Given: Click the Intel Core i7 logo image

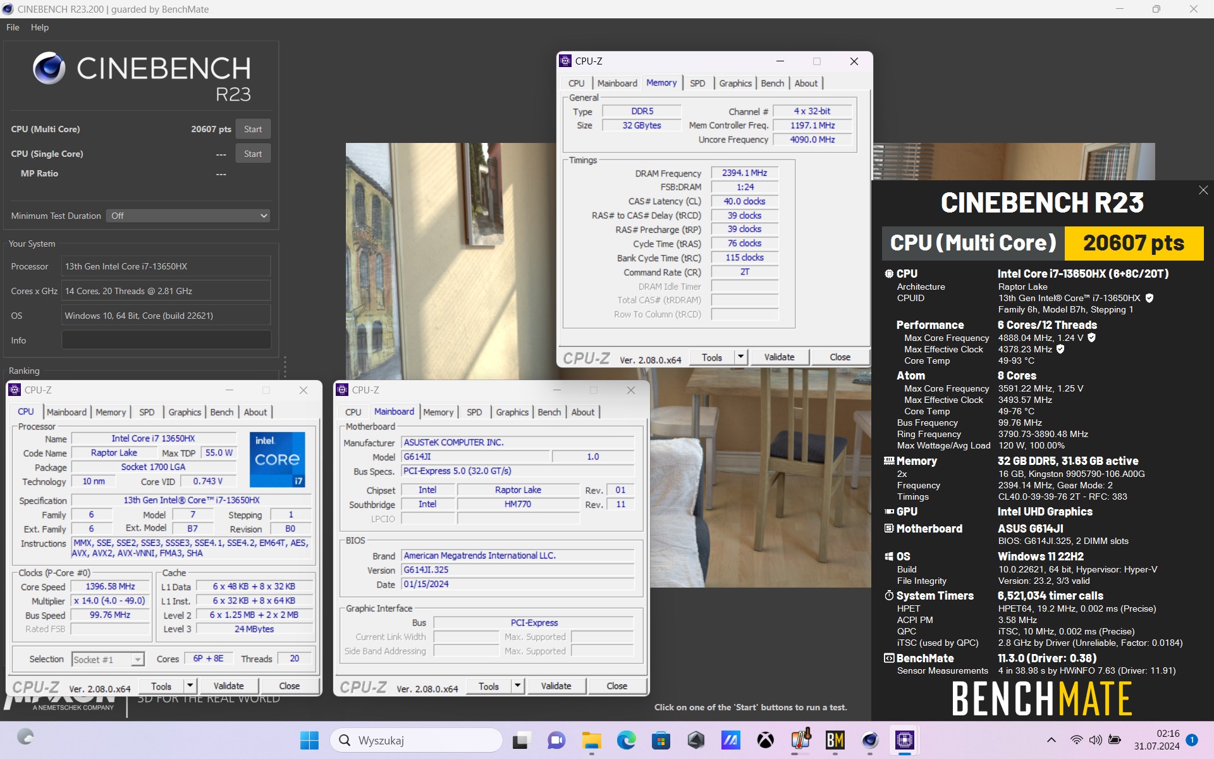Looking at the screenshot, I should tap(278, 460).
